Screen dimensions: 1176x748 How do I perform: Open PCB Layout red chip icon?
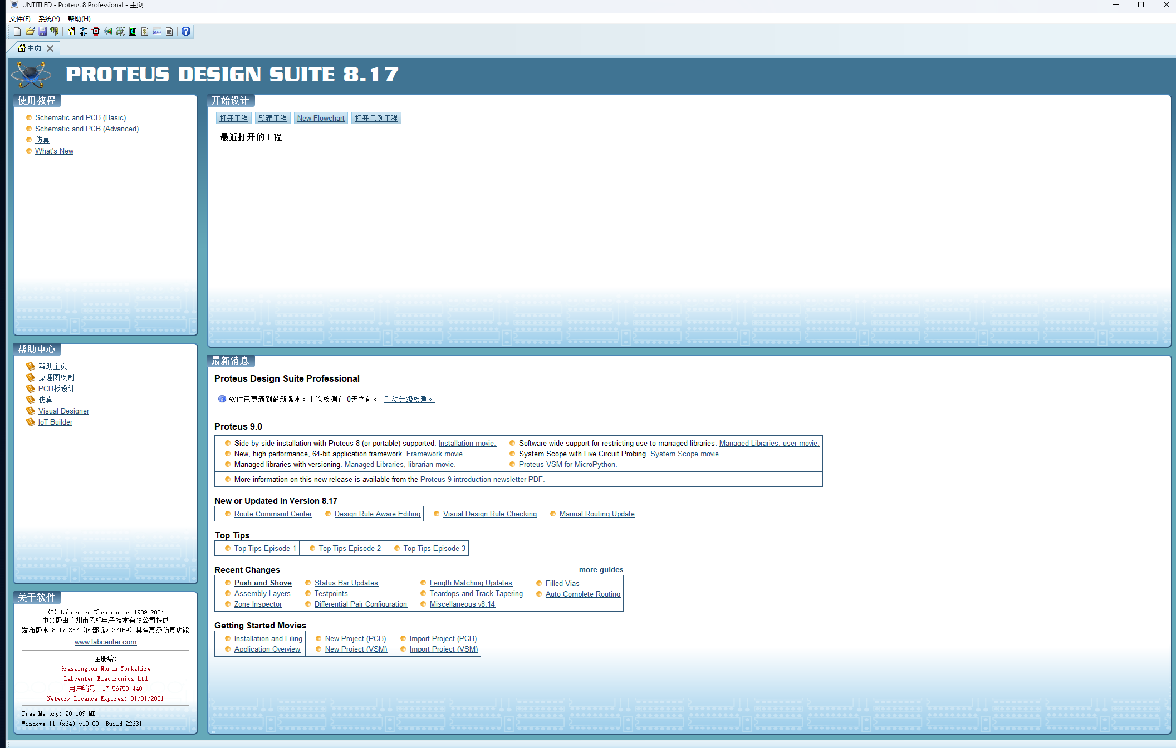96,32
